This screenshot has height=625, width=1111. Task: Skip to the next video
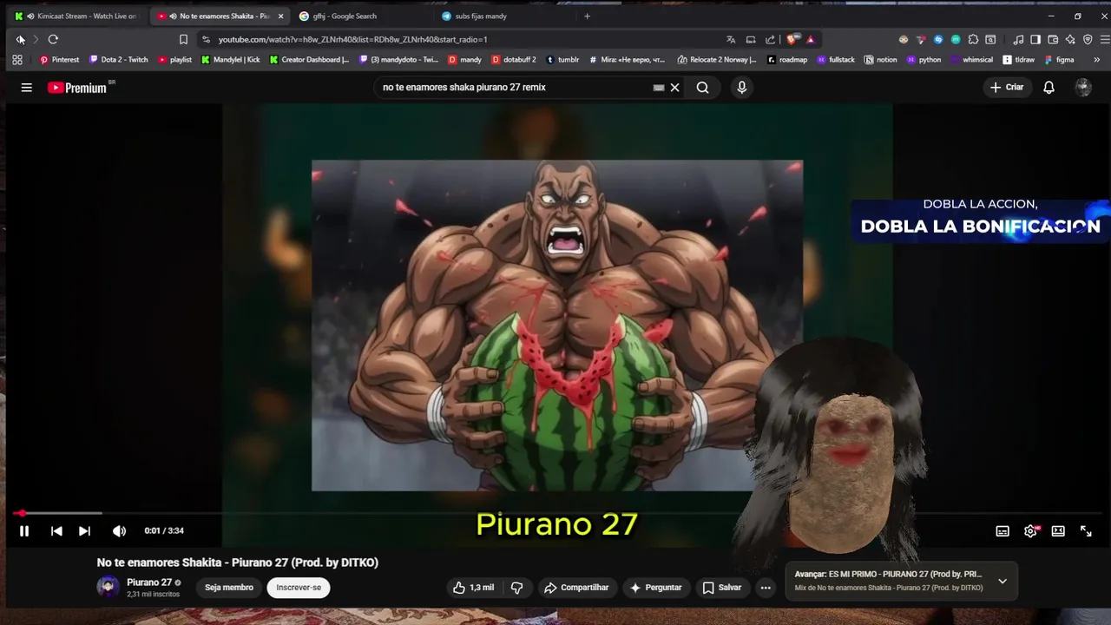84,531
